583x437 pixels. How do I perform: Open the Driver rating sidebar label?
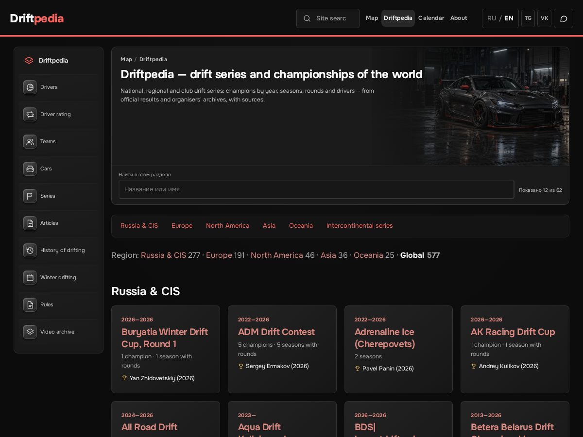[x=55, y=115]
